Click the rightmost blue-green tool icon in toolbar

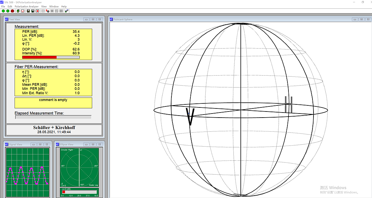67,11
